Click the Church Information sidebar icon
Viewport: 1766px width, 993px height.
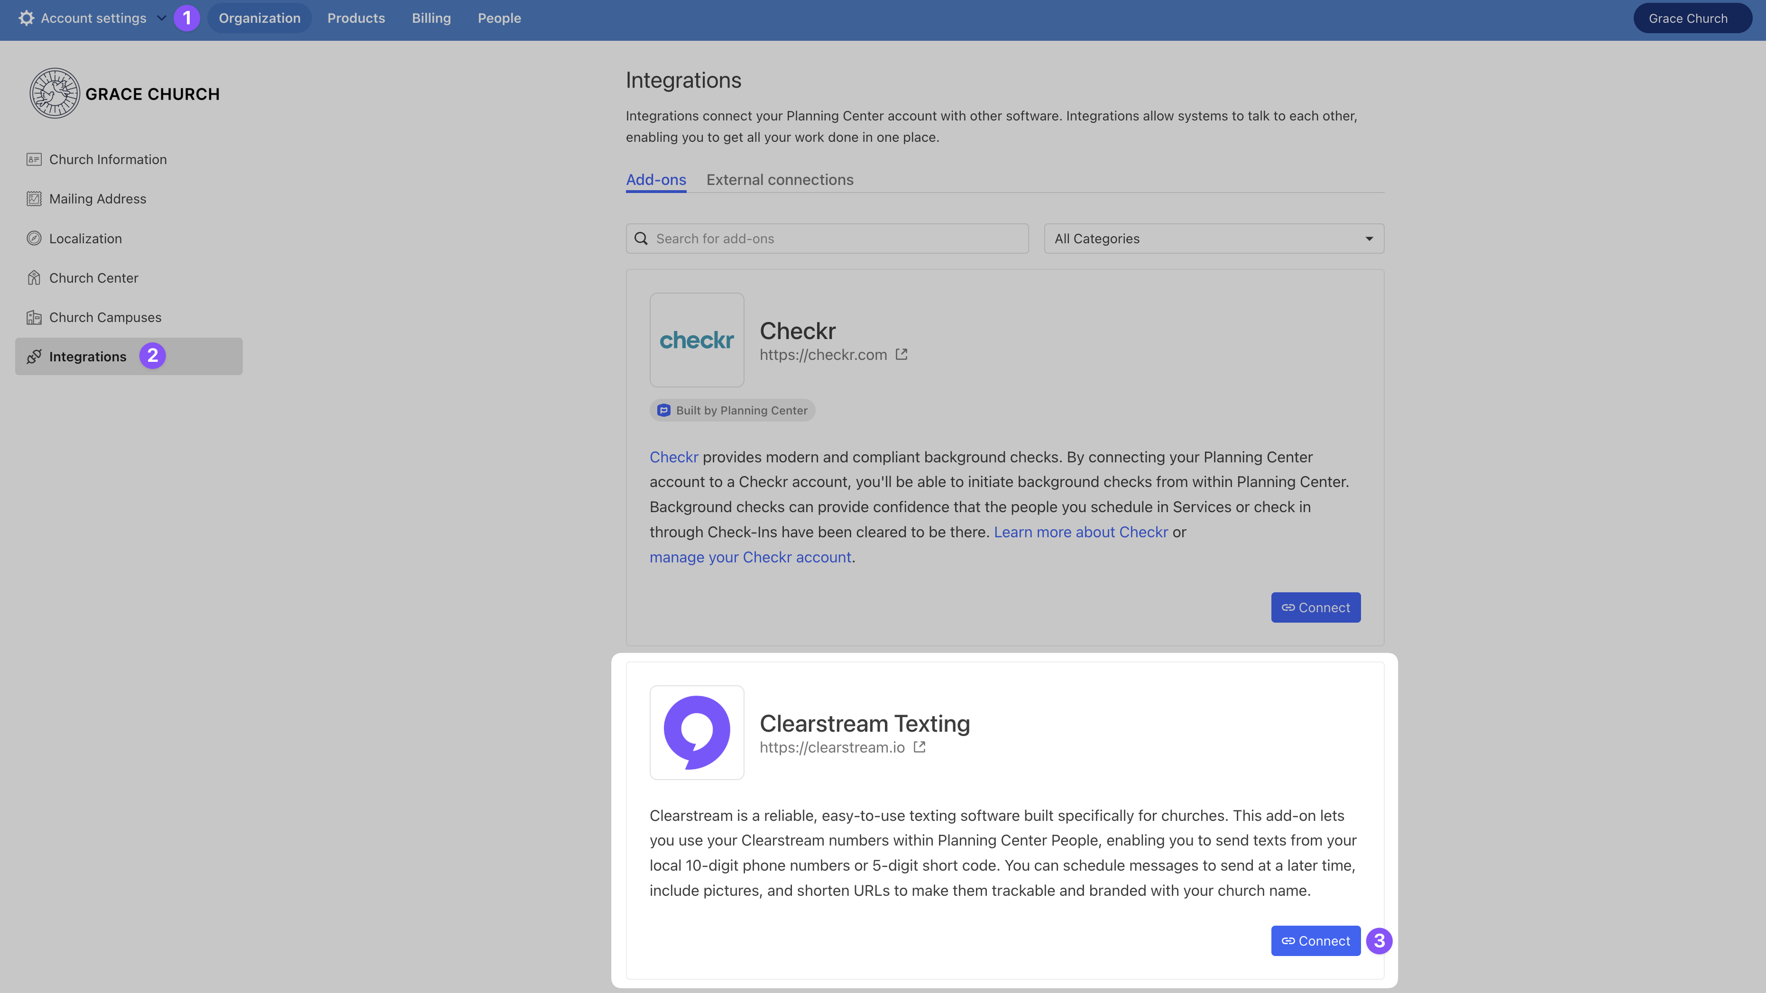[34, 159]
